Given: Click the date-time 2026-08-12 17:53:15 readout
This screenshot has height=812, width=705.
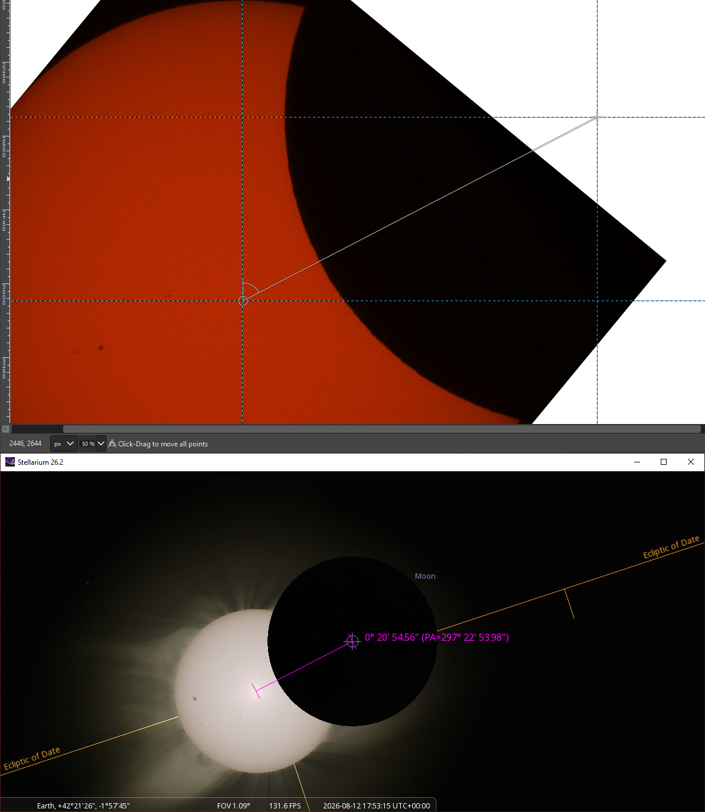Looking at the screenshot, I should (377, 806).
